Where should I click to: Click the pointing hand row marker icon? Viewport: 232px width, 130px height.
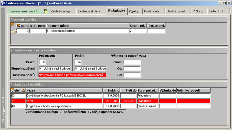(x=14, y=31)
